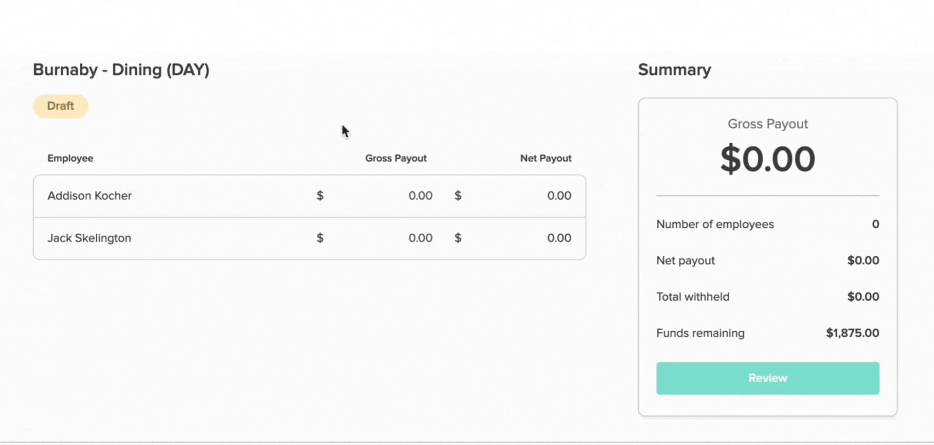Click Jack Skelington net payout value

[x=559, y=238]
